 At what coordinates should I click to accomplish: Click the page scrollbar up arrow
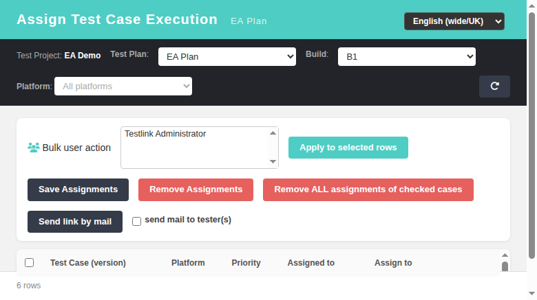coord(531,5)
